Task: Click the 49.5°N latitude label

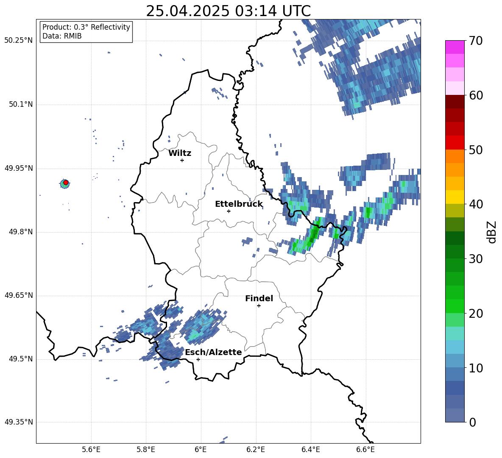Action: pos(21,359)
